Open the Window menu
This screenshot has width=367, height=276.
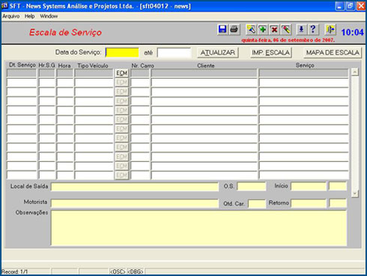point(49,16)
